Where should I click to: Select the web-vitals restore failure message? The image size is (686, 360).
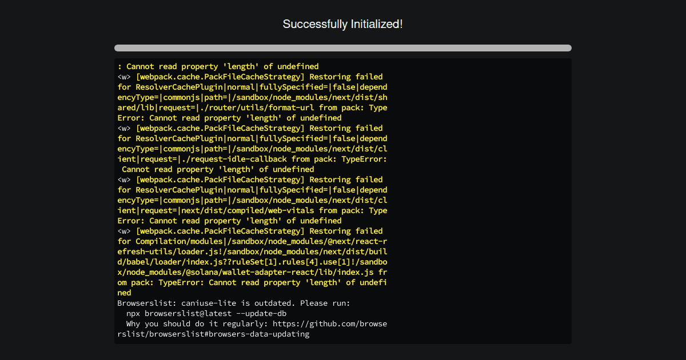click(252, 210)
